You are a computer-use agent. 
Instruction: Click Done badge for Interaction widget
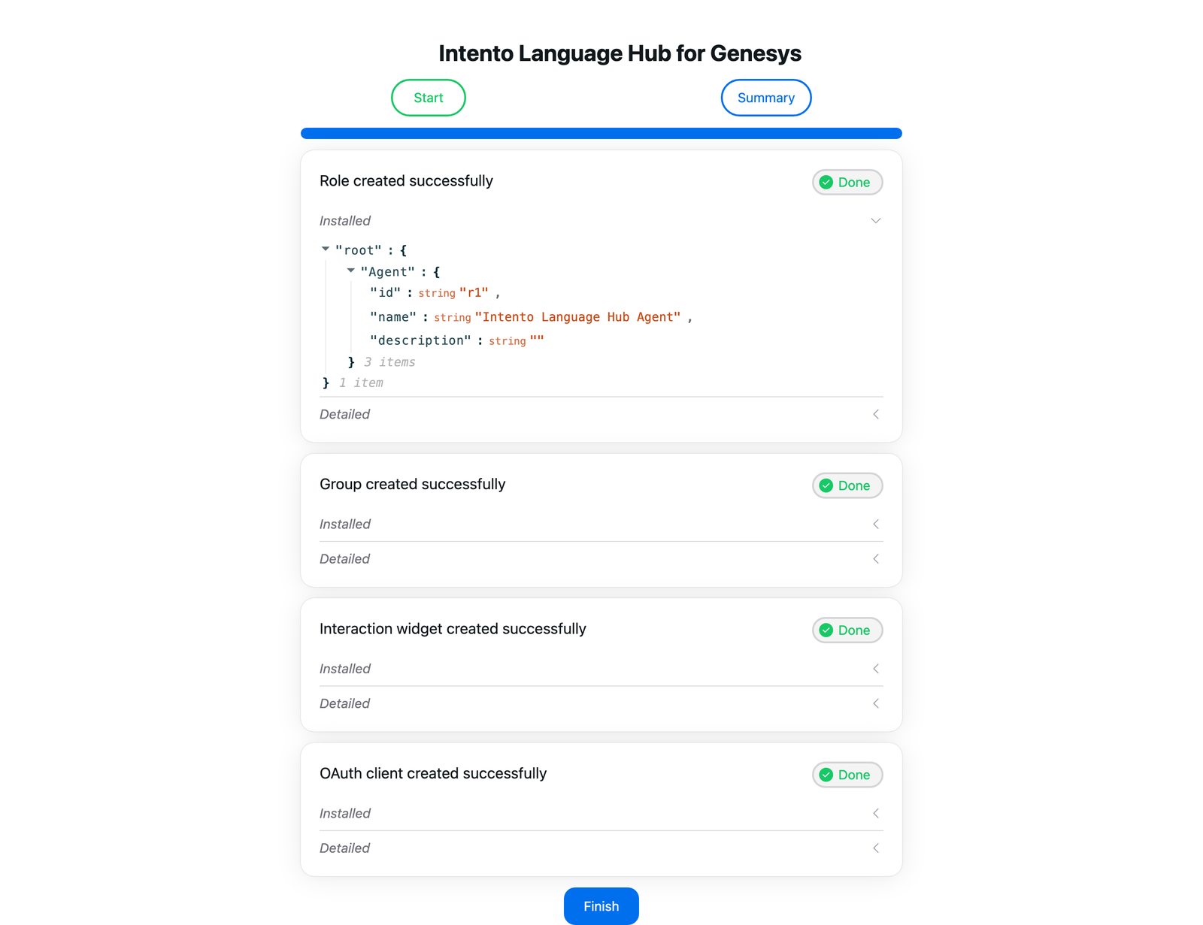click(847, 630)
